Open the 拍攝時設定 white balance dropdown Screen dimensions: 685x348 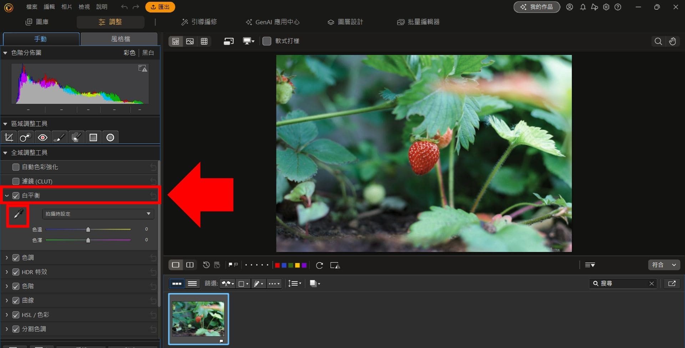[x=98, y=214]
